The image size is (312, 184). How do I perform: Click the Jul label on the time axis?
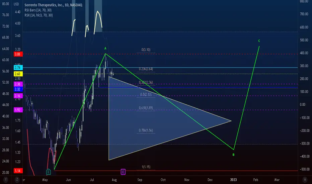pyautogui.click(x=92, y=180)
